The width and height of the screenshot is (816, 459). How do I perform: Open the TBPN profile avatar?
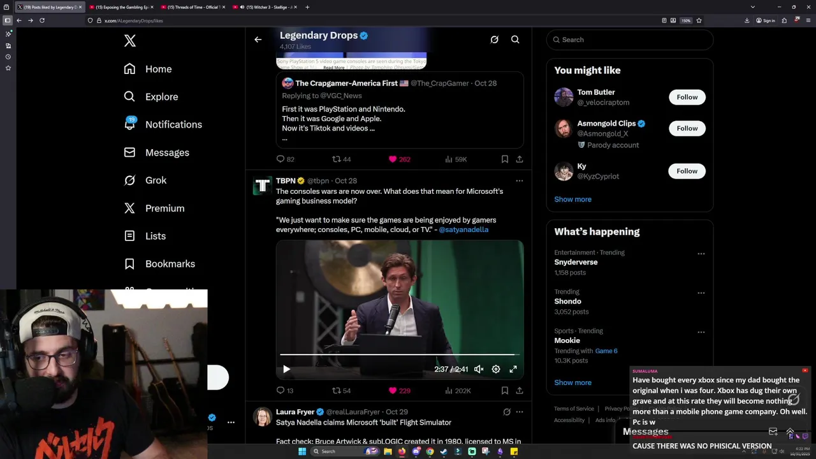(x=262, y=186)
